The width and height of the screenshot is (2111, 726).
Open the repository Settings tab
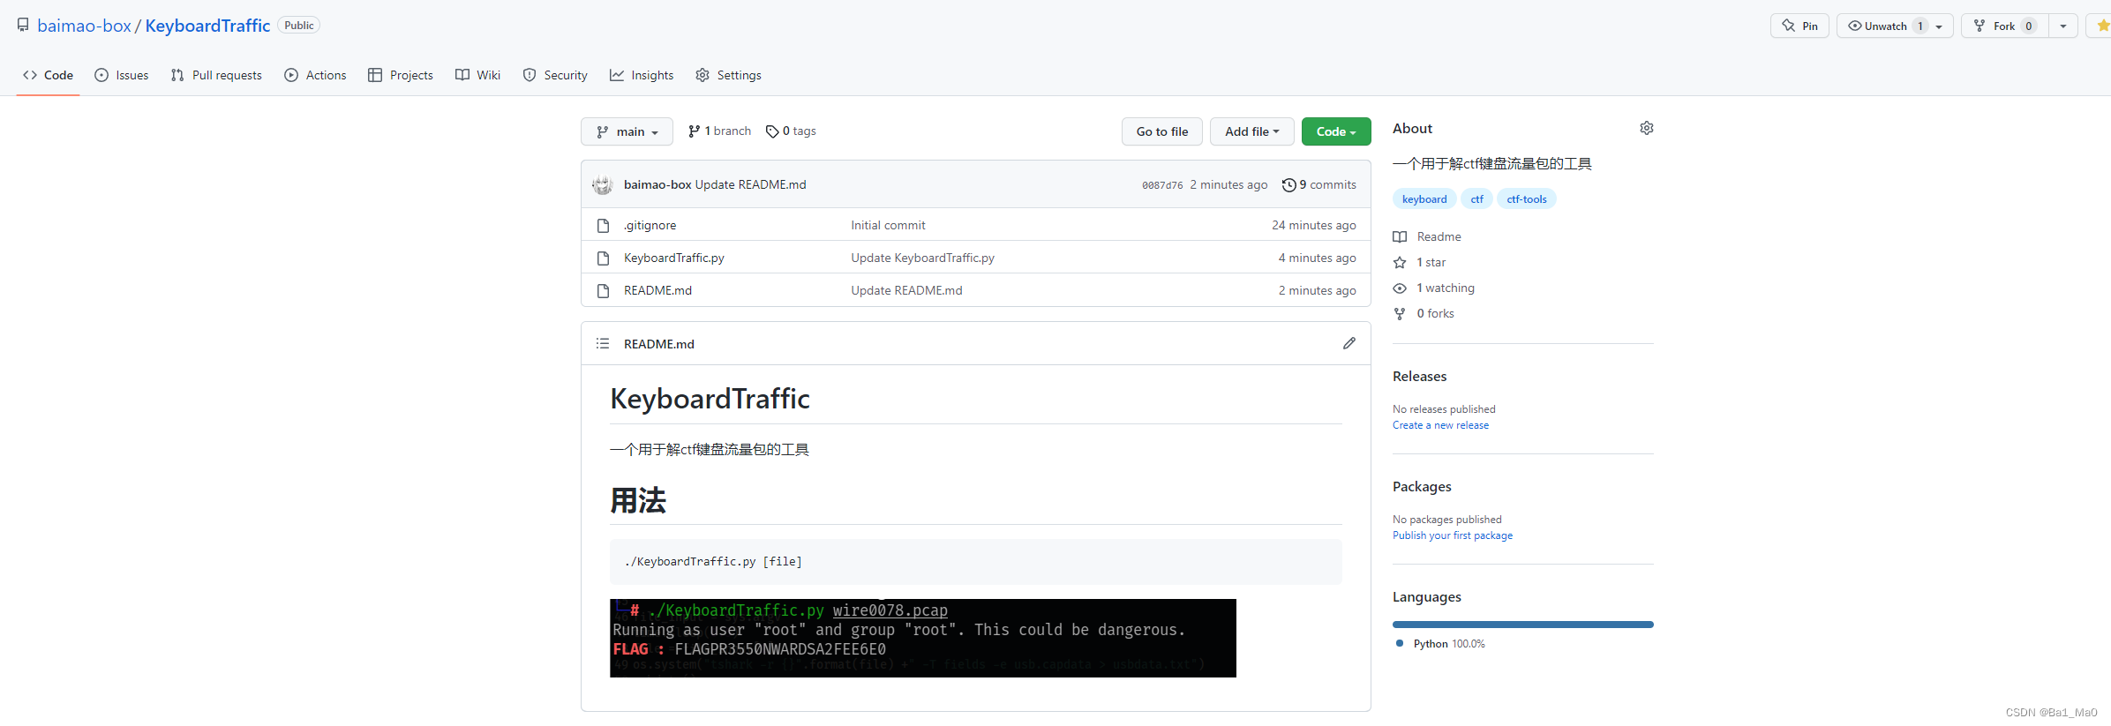728,75
